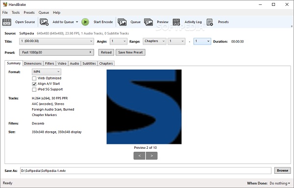Click the 'AAC (avcodec), Stereo' track text
The image size is (294, 188).
click(x=48, y=104)
